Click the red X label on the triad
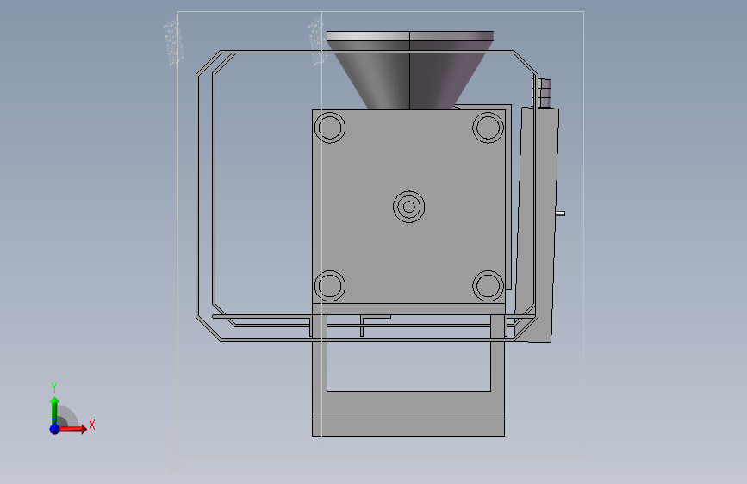 [x=92, y=425]
